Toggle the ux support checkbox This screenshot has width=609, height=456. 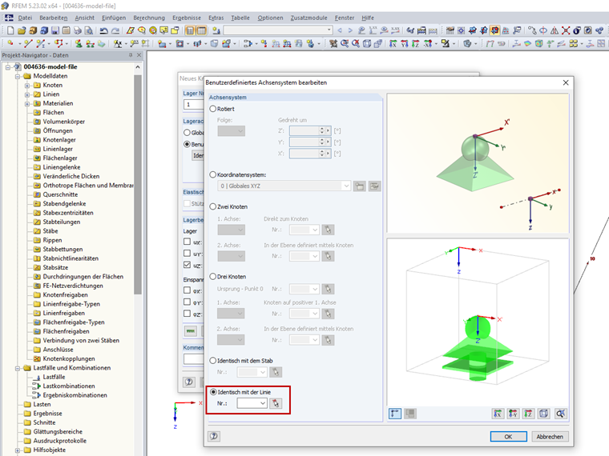187,242
